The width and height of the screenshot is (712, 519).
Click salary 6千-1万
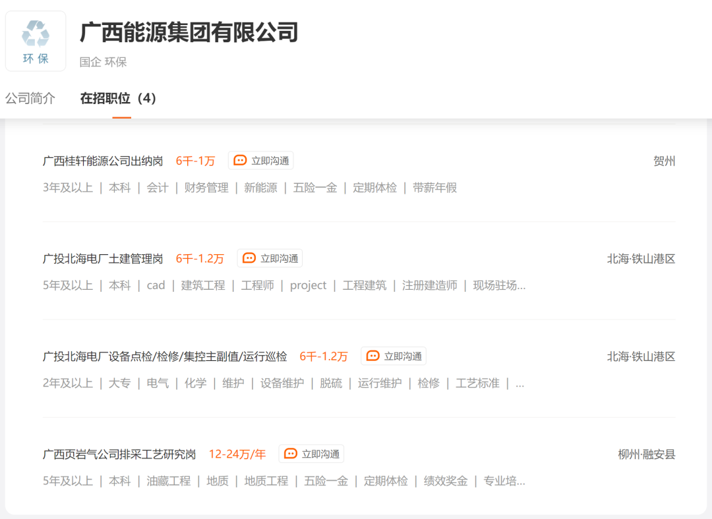tap(195, 161)
